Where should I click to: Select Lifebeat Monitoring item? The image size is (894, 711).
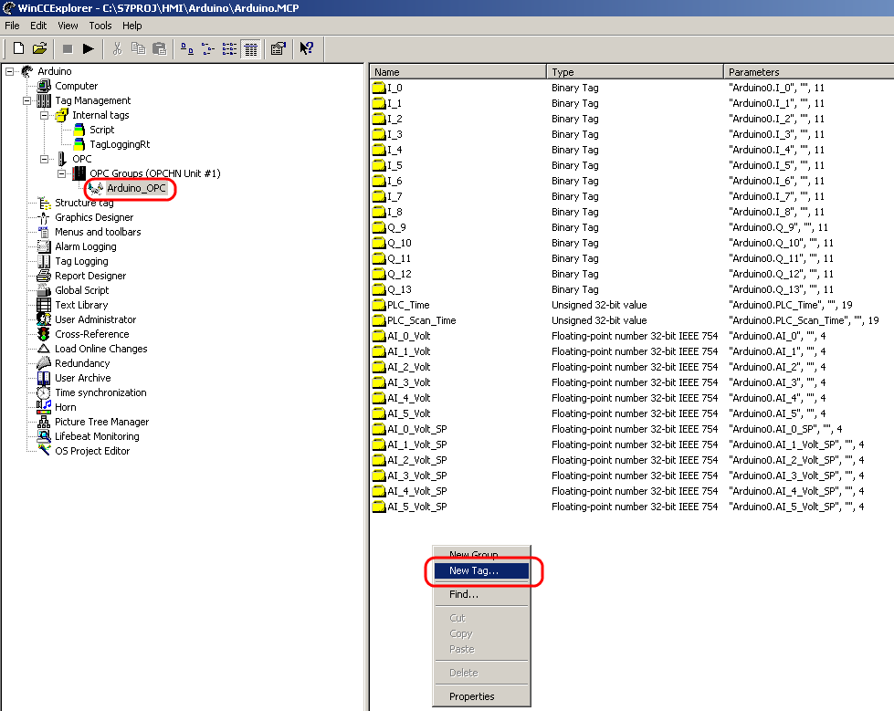pos(97,436)
